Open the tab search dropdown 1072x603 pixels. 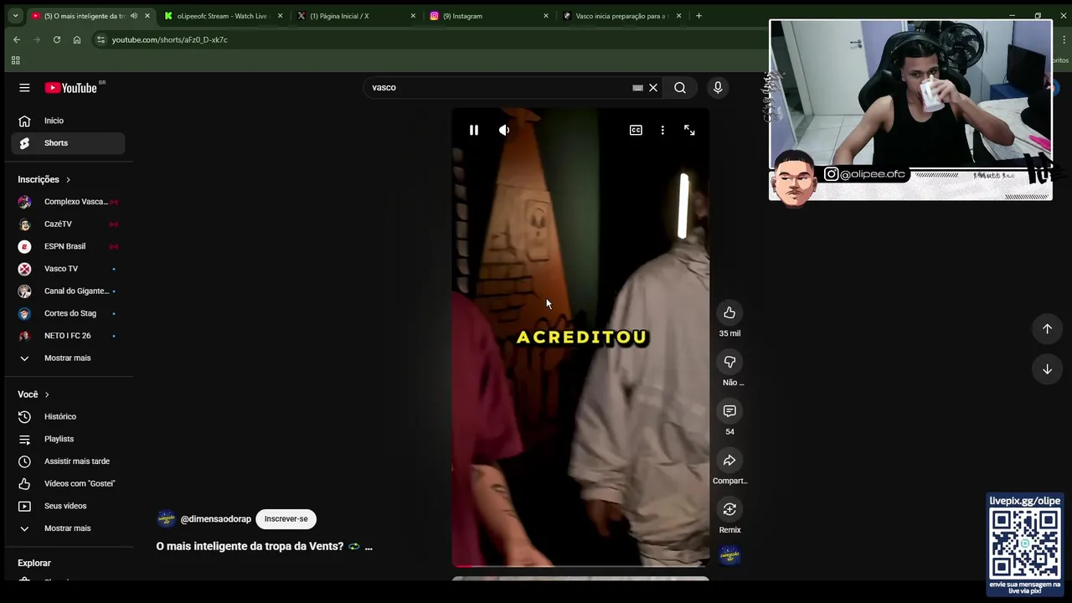[x=15, y=16]
